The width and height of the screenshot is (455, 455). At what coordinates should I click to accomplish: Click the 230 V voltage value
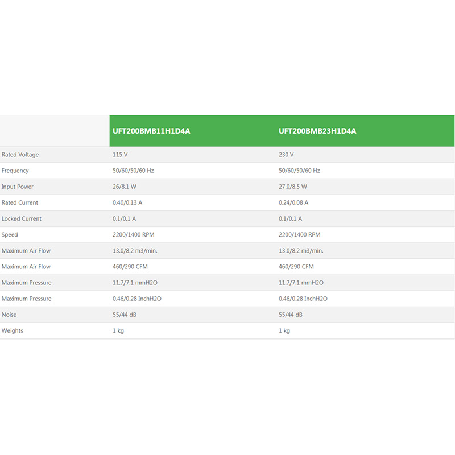[286, 155]
